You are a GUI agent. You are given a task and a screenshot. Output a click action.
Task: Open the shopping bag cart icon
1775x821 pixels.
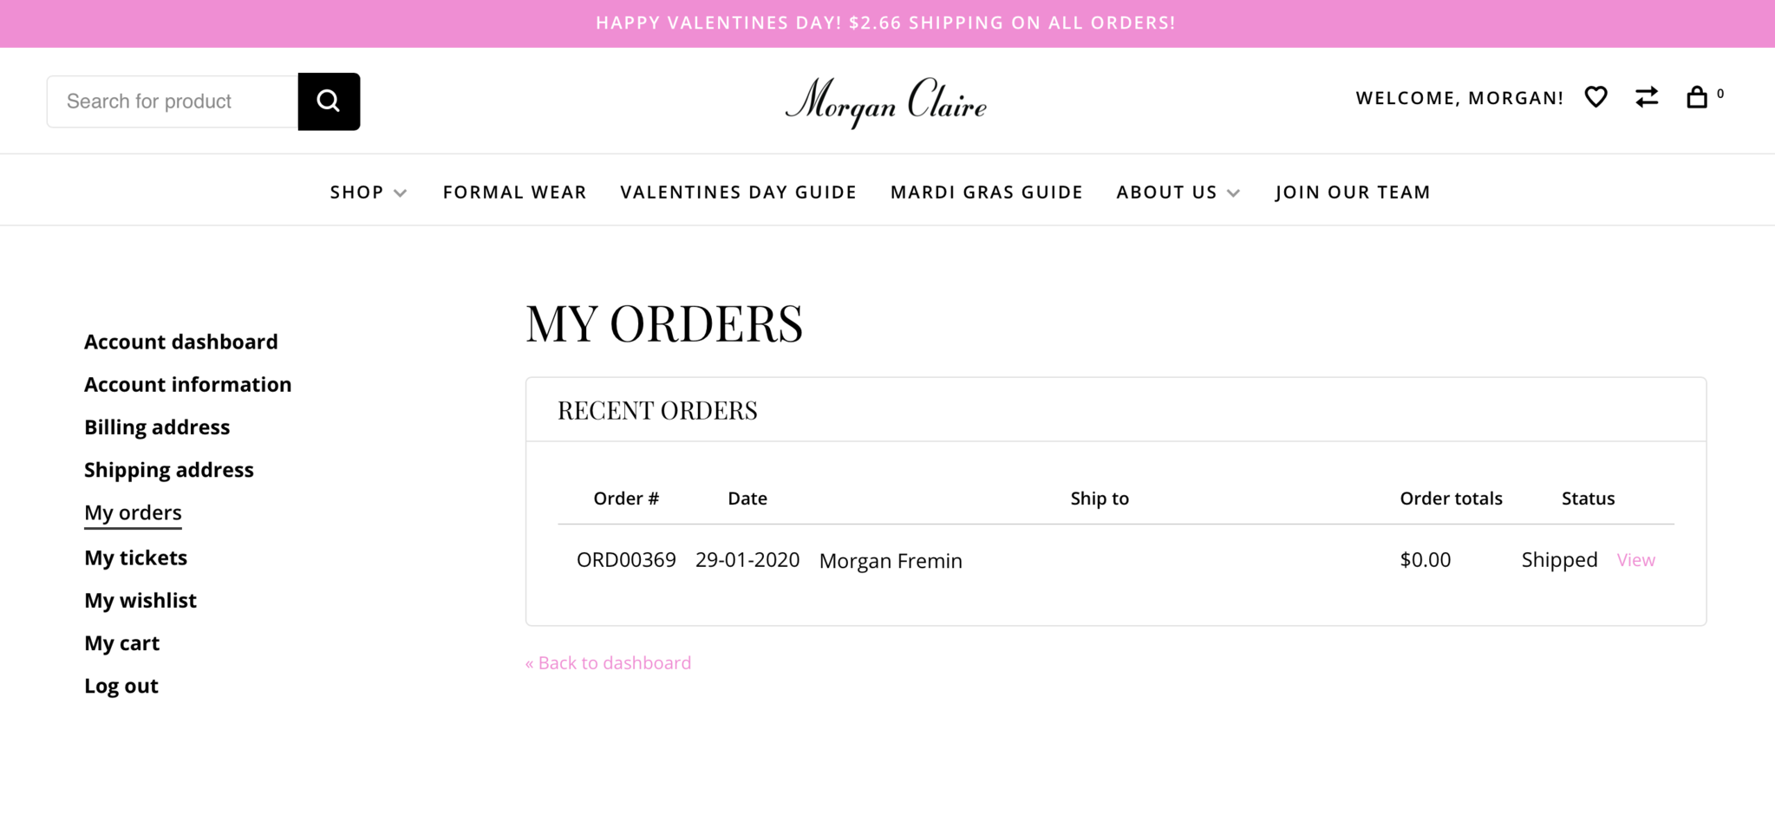tap(1696, 97)
